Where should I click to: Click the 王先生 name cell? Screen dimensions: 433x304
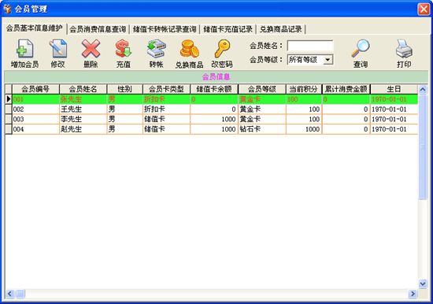coord(83,109)
